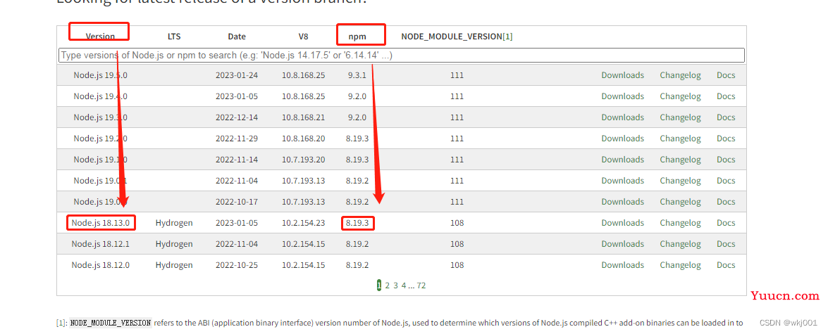
Task: View Changelog for Node.js 18.12.1
Action: click(x=680, y=244)
